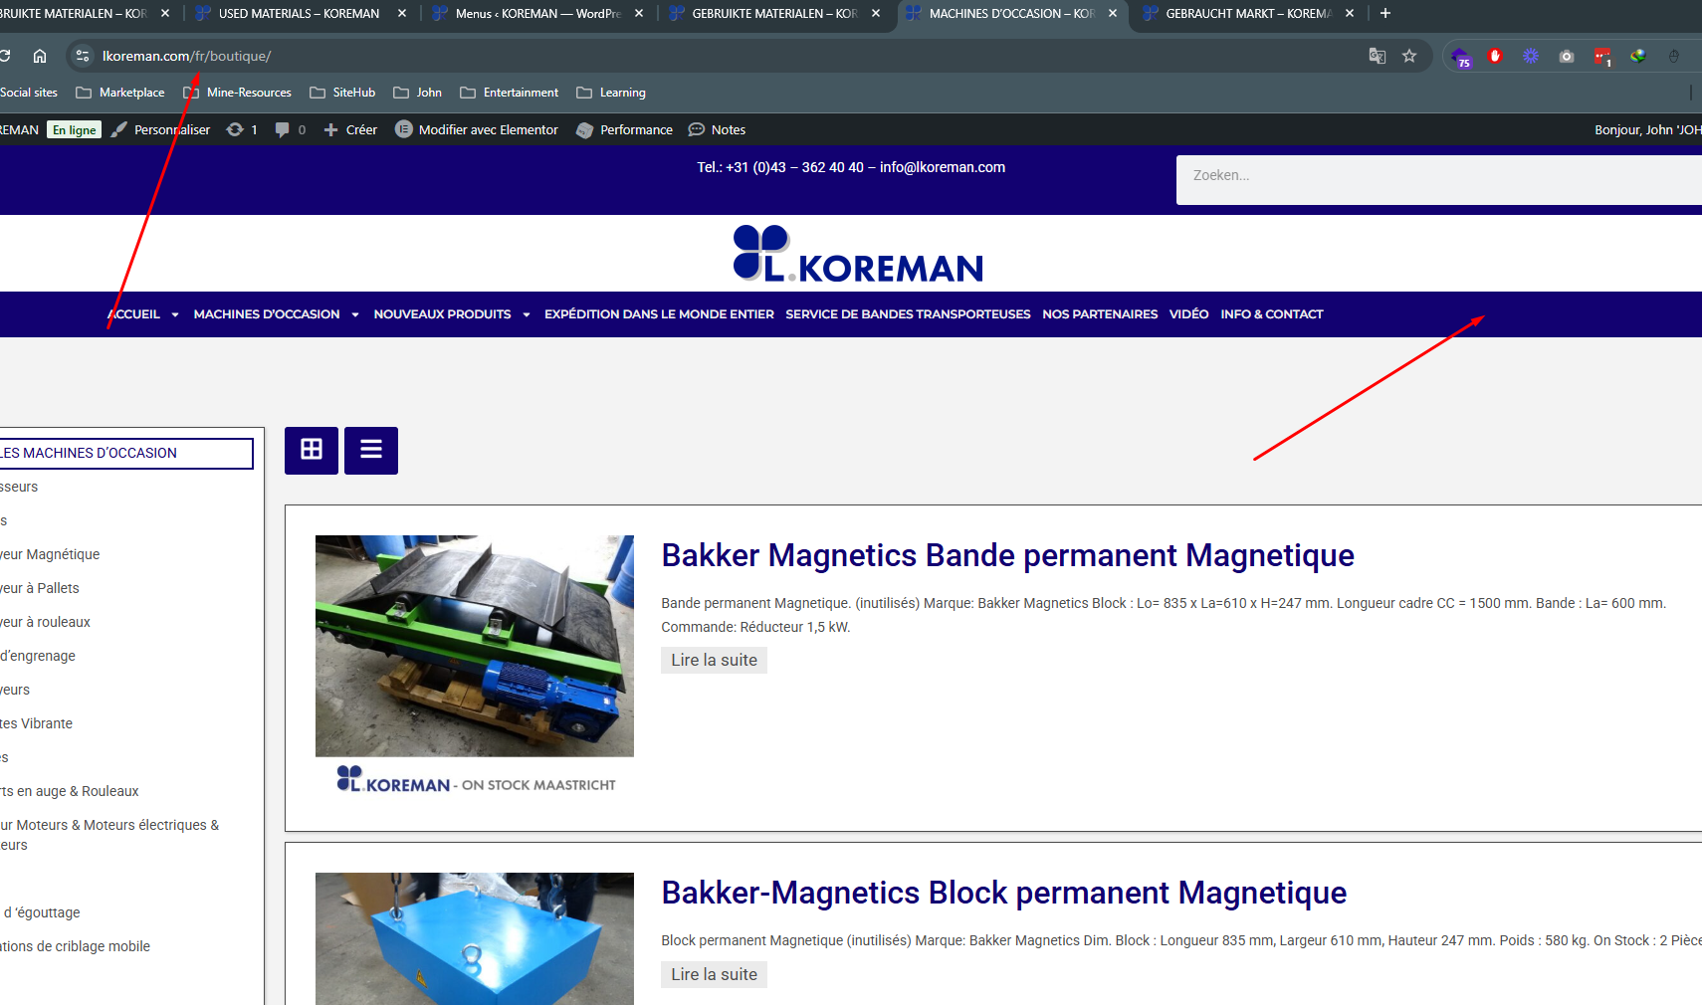Expand MACHINES D'OCCASION dropdown arrow

(355, 314)
